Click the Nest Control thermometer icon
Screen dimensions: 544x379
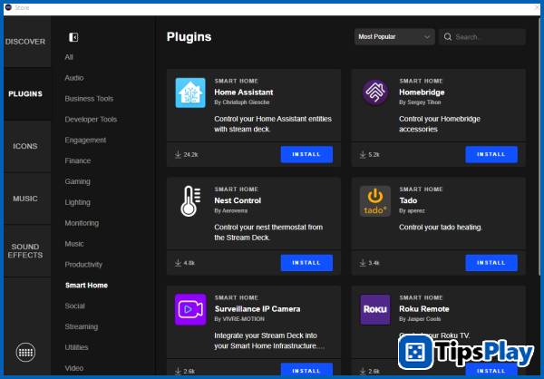190,201
